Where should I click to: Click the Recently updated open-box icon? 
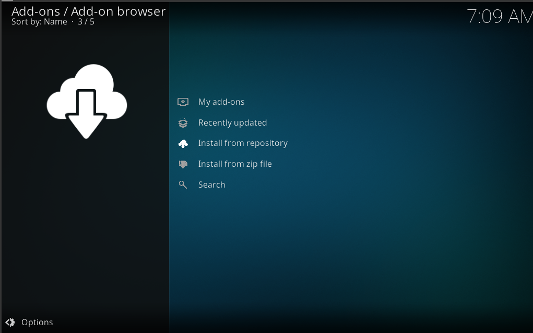point(183,122)
